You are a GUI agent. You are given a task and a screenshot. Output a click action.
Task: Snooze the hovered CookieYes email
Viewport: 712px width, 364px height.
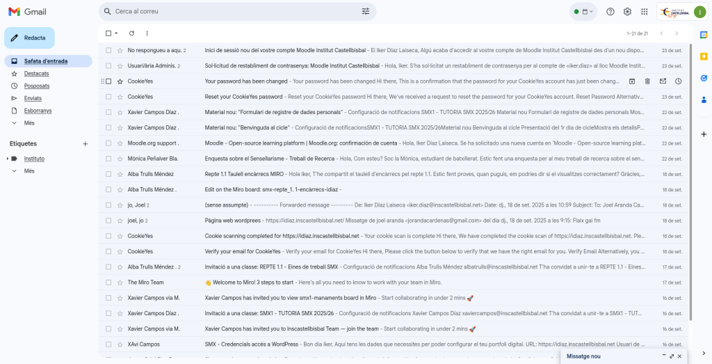(x=678, y=81)
